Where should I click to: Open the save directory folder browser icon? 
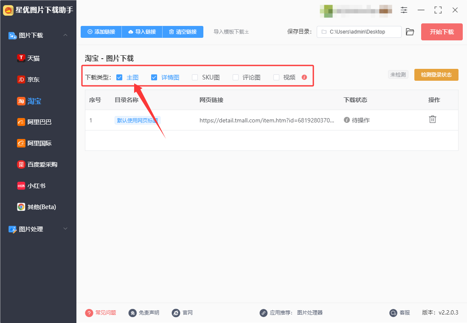click(410, 32)
